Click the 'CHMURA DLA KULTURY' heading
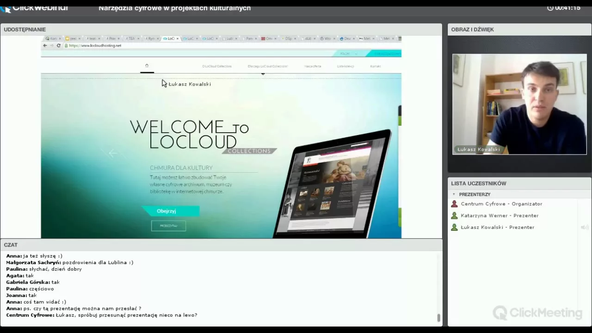This screenshot has width=592, height=333. coord(181,168)
